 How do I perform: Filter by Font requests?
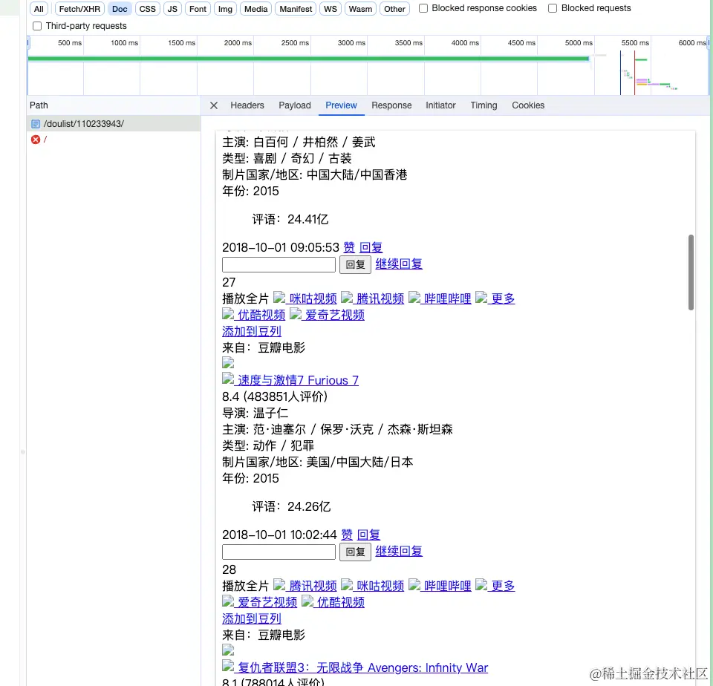point(198,9)
